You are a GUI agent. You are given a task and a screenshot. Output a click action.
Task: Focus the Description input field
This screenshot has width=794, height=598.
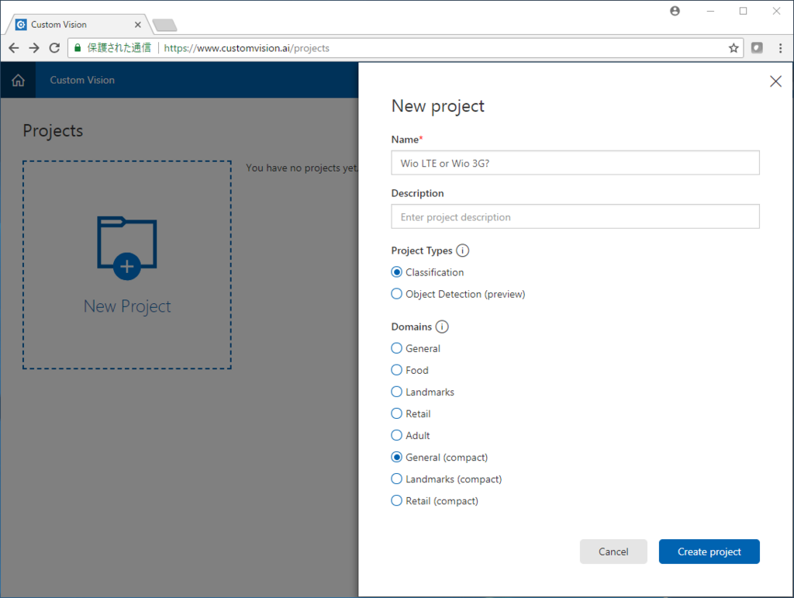(x=575, y=216)
